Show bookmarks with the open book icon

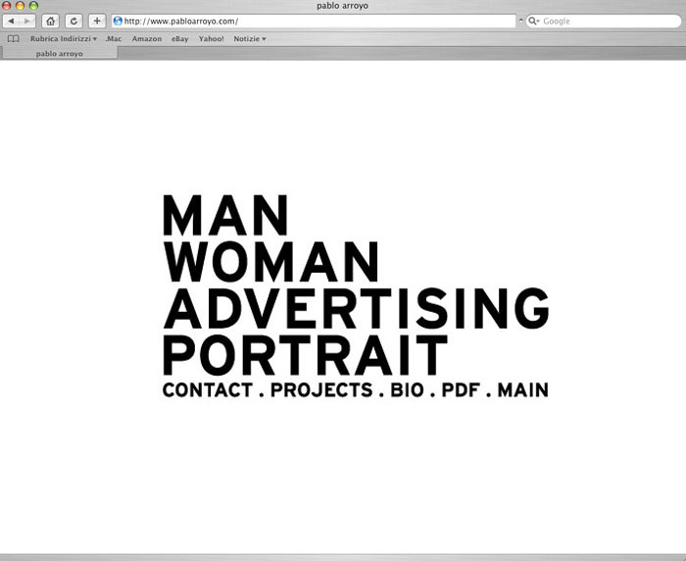click(x=14, y=39)
